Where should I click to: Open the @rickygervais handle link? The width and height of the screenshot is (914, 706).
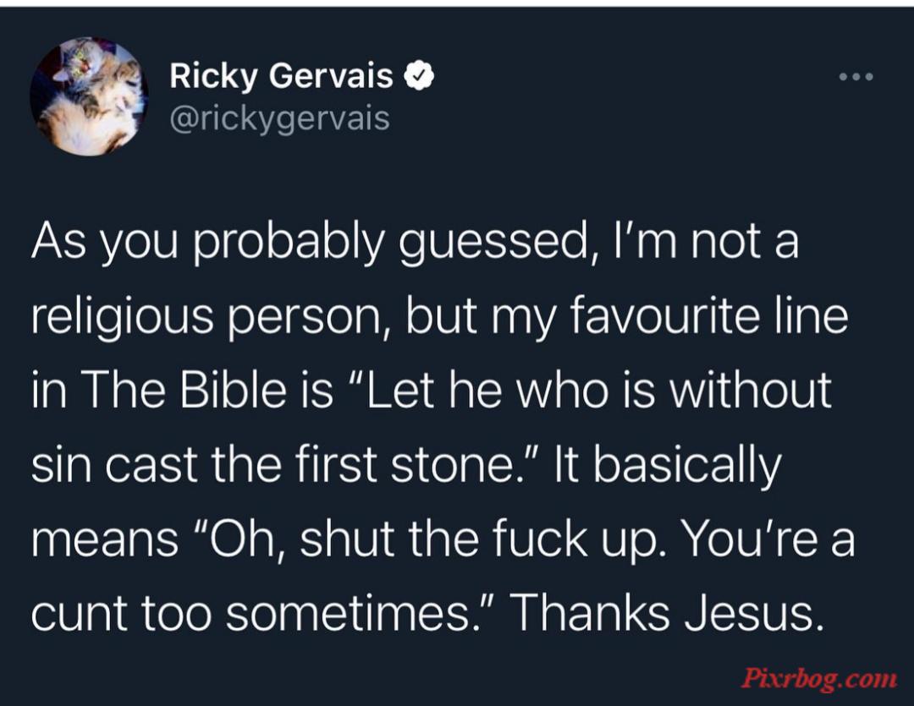pos(280,118)
